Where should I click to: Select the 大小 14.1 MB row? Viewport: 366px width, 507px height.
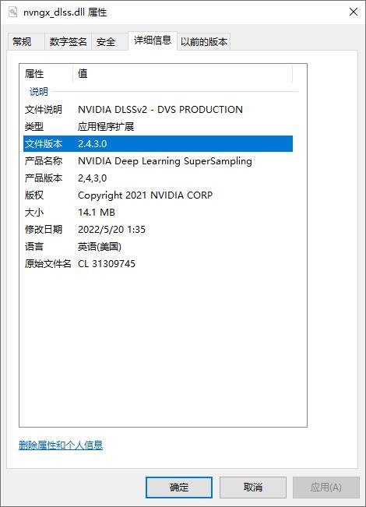click(x=158, y=212)
